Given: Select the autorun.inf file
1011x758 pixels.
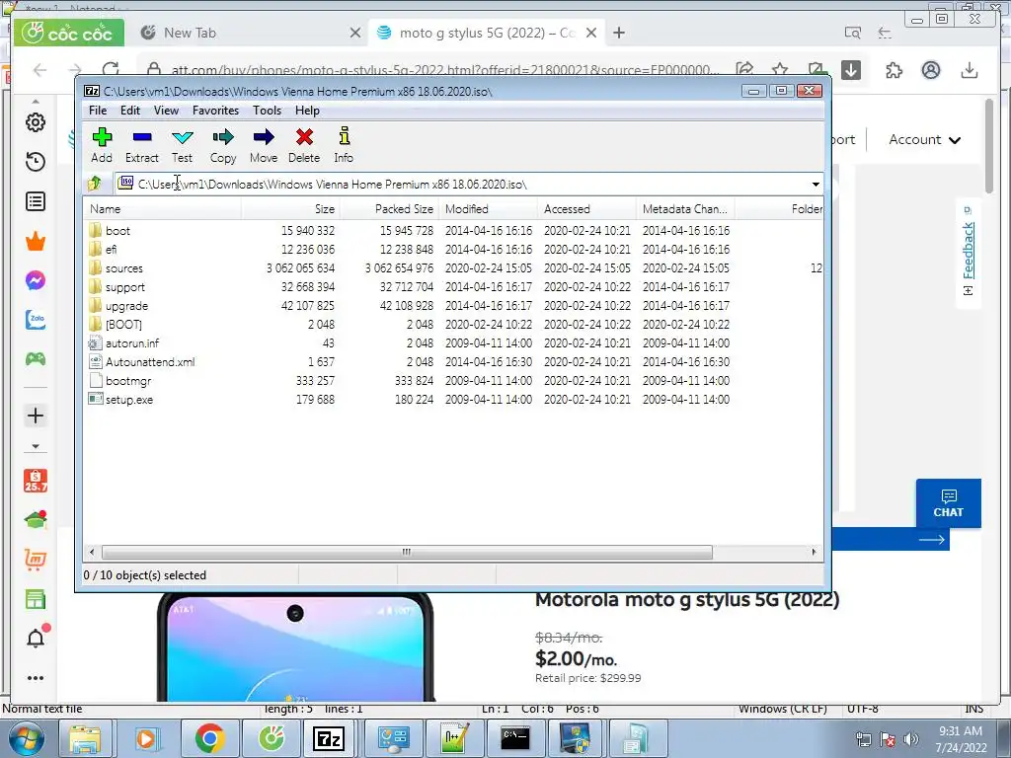Looking at the screenshot, I should 131,342.
